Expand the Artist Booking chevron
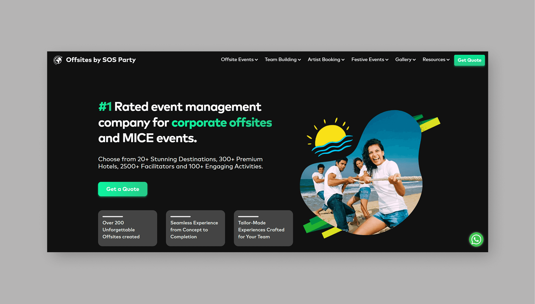 [343, 60]
